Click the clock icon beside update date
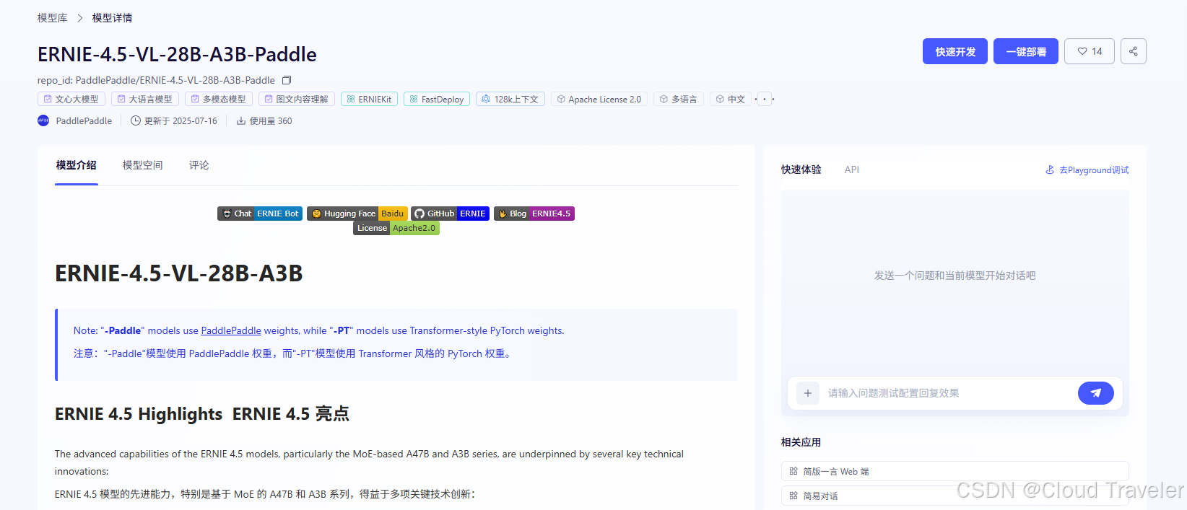The width and height of the screenshot is (1187, 510). pyautogui.click(x=136, y=120)
